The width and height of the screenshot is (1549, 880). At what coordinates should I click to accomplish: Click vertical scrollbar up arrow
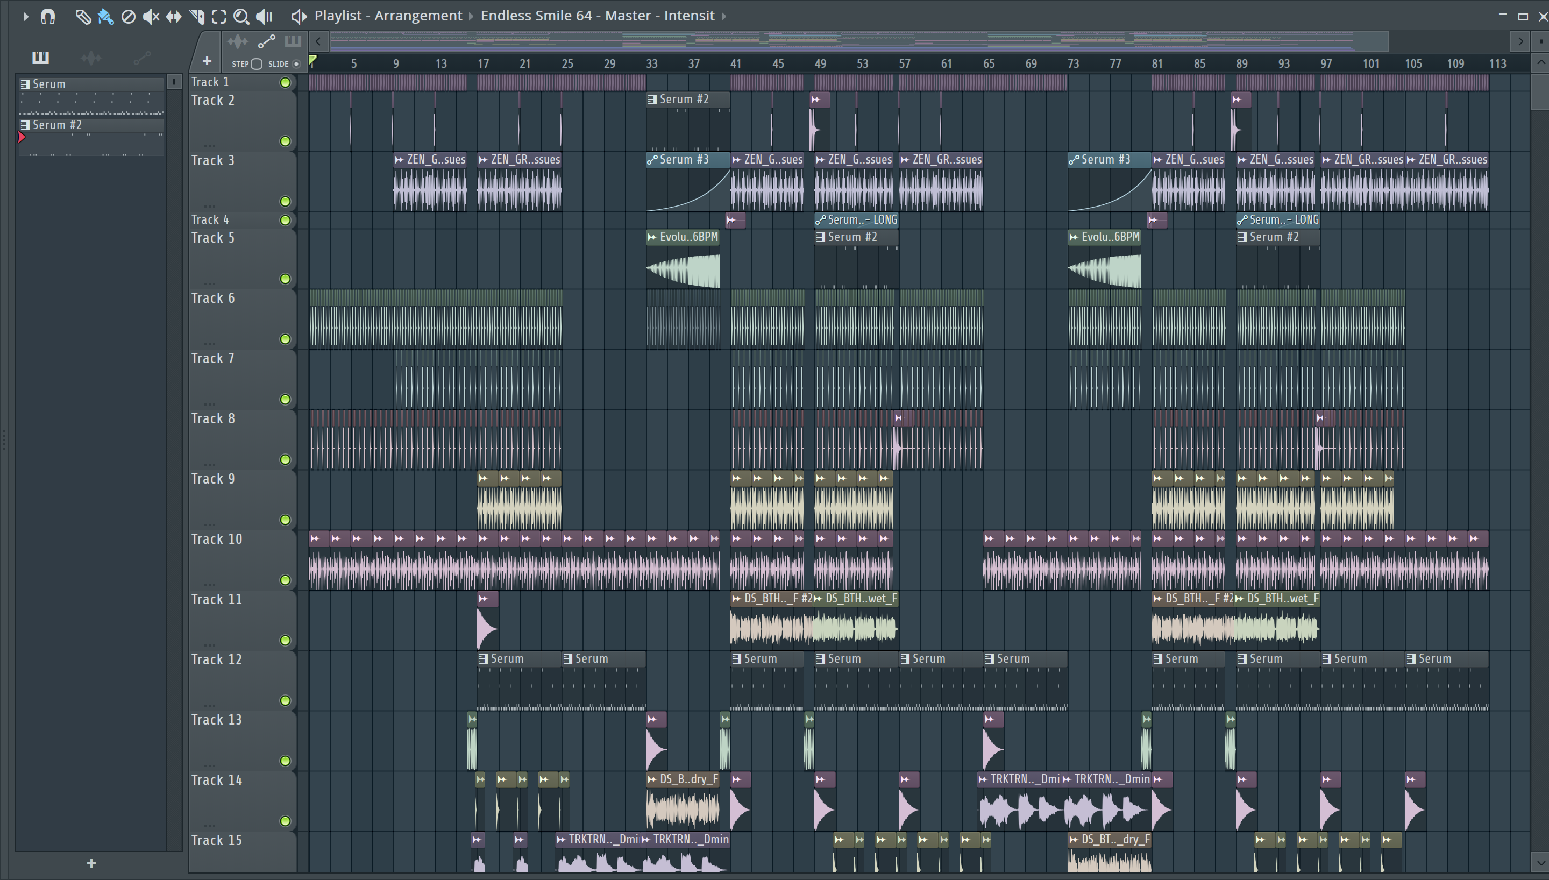pos(1541,62)
